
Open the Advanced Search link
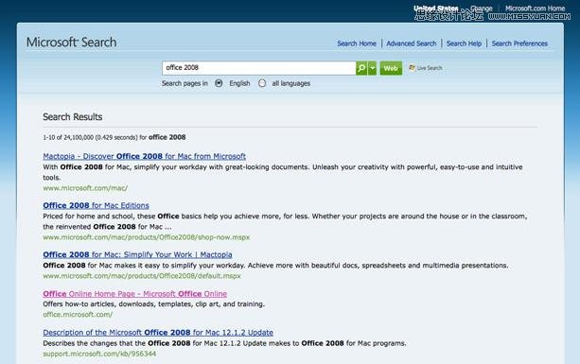coord(412,43)
